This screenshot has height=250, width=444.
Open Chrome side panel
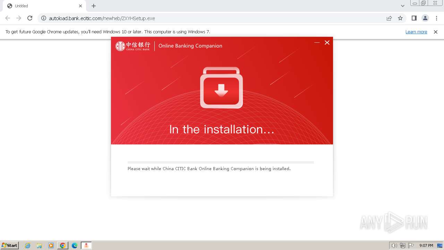414,18
